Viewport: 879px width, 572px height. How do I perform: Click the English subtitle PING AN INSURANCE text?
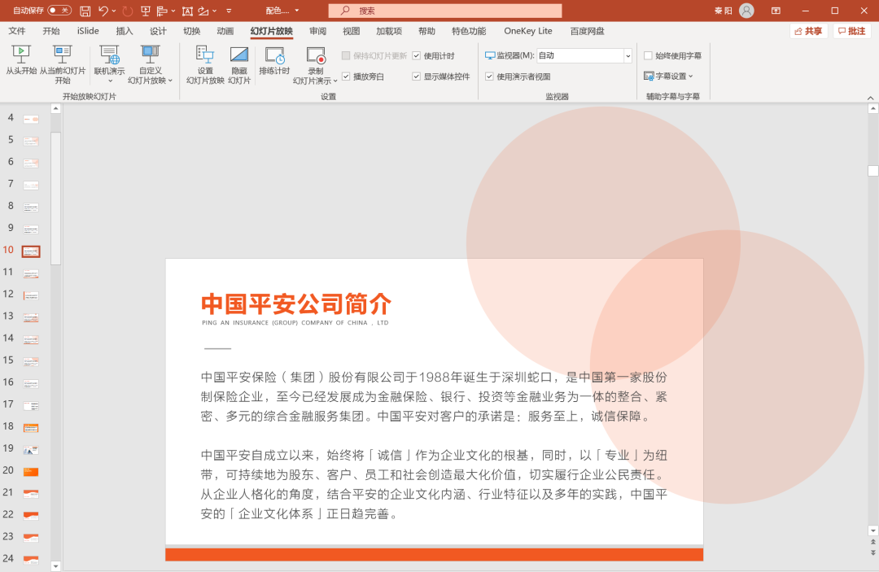click(295, 323)
